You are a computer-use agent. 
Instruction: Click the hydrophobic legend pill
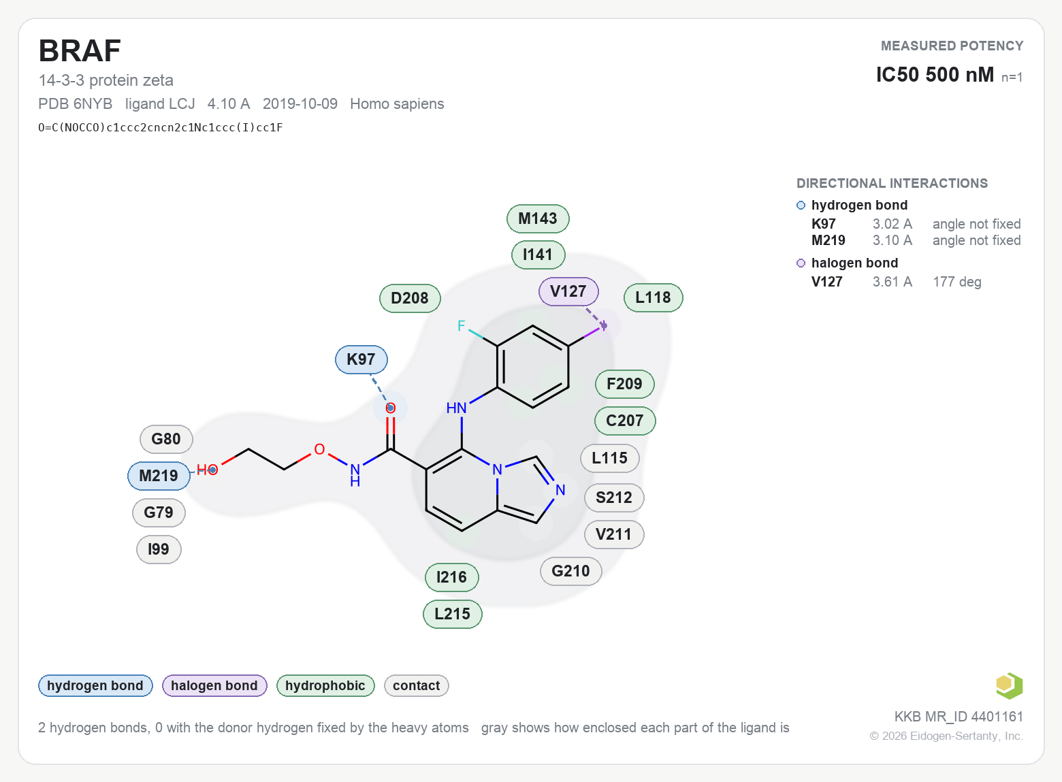[325, 685]
